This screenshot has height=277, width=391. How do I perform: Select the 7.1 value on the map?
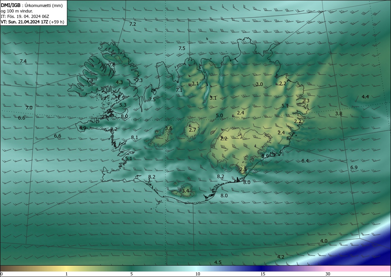pos(179,90)
